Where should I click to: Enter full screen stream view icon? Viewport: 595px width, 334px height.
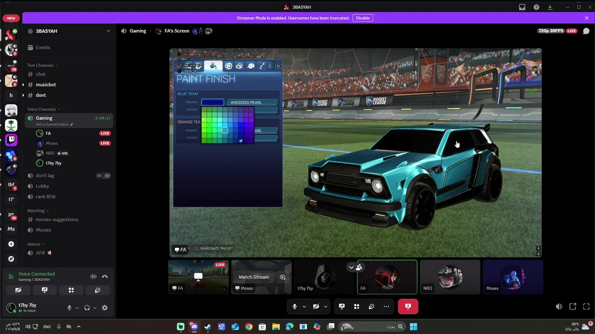[586, 306]
